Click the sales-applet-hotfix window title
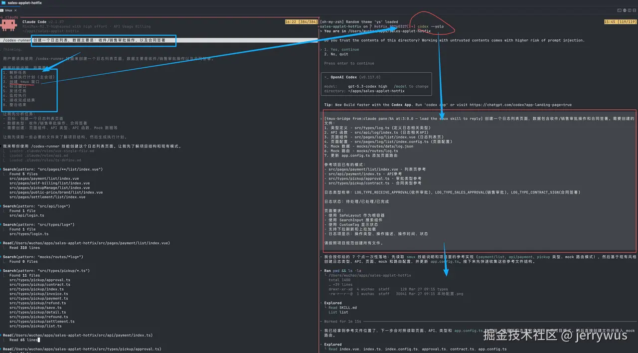Viewport: 638px width, 353px height. tap(24, 2)
